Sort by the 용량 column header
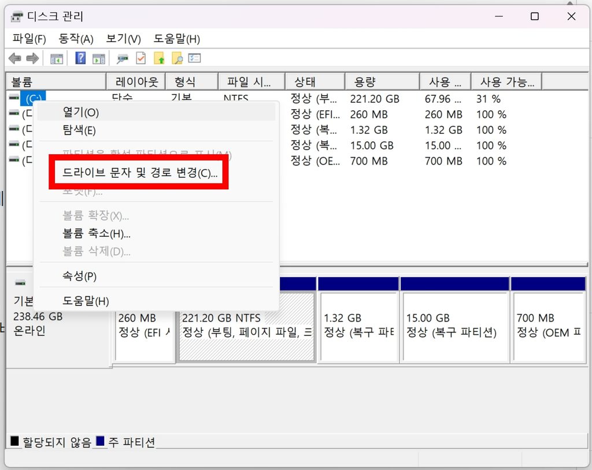This screenshot has width=592, height=470. [x=382, y=81]
